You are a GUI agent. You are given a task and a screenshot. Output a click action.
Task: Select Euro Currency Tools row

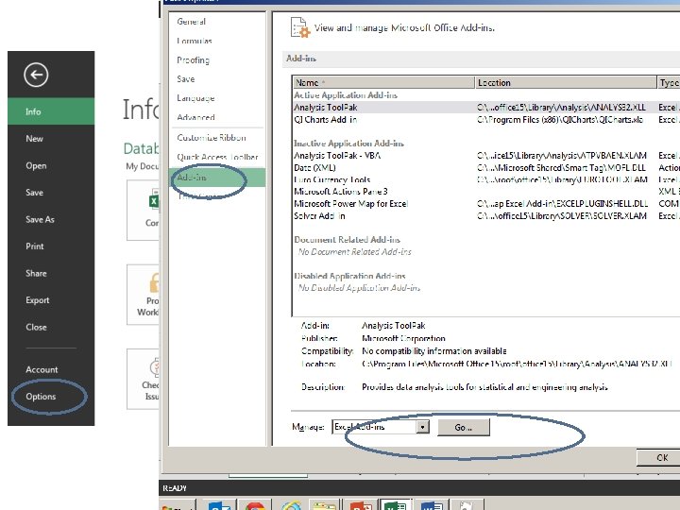486,179
